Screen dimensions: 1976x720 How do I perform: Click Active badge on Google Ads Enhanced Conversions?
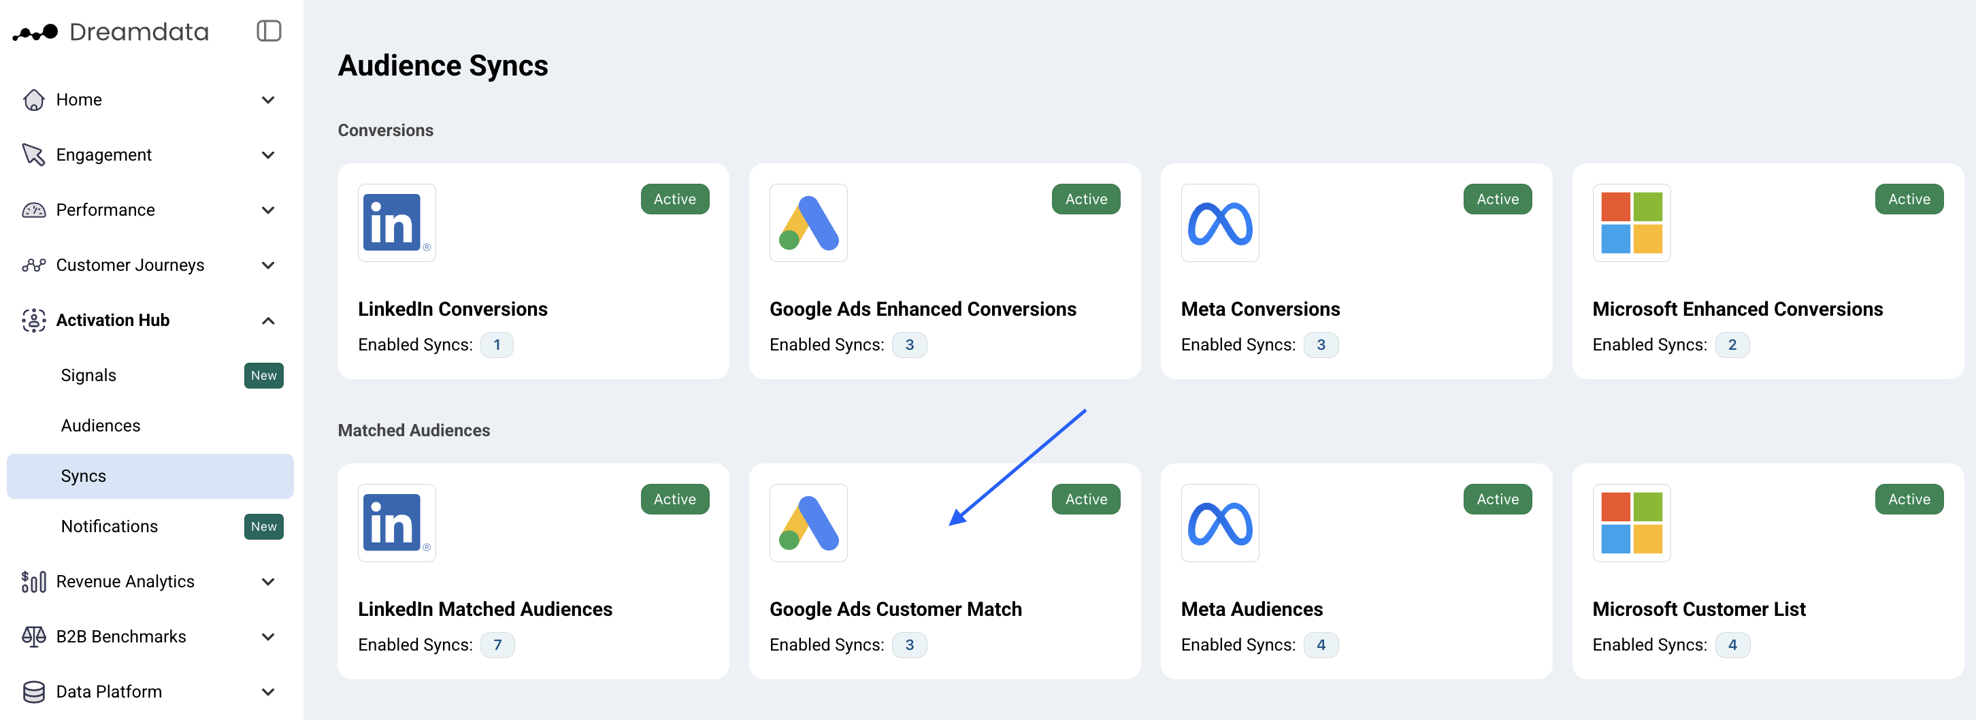(x=1086, y=199)
